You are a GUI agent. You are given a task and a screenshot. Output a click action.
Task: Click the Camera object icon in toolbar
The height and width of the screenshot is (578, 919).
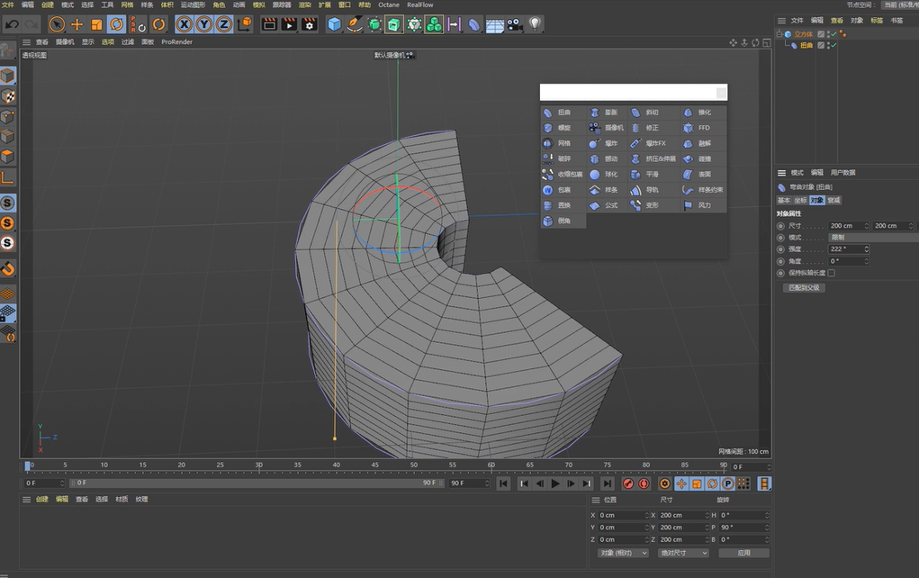[515, 24]
